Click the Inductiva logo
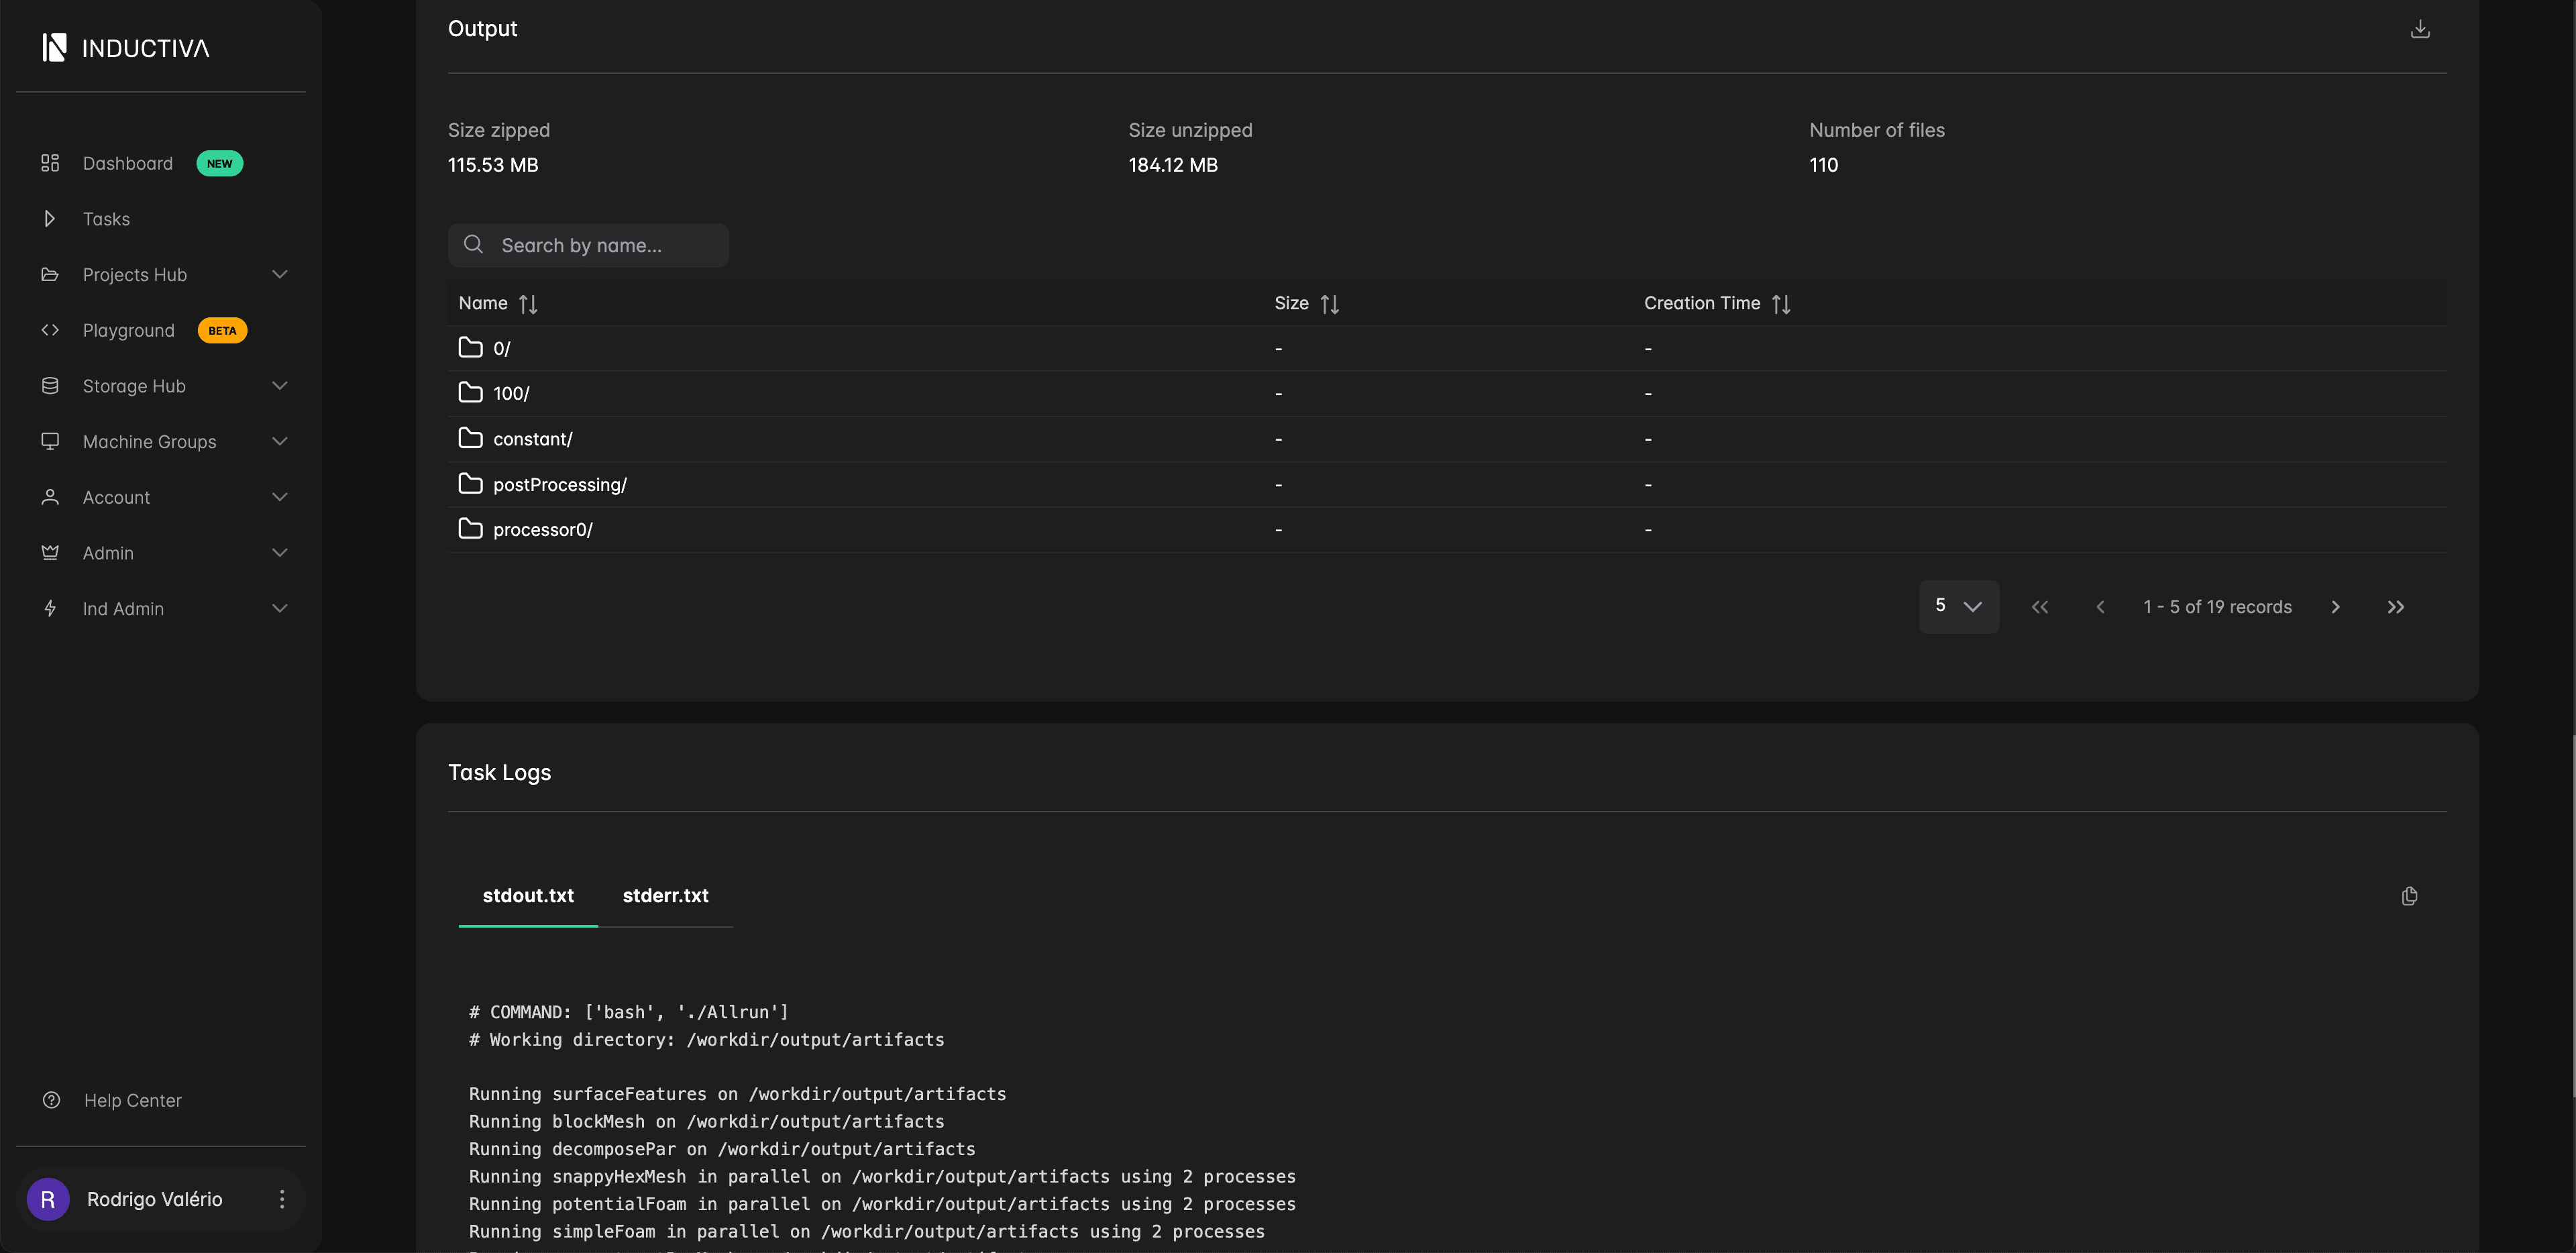Screen dimensions: 2576x1253 [x=126, y=48]
